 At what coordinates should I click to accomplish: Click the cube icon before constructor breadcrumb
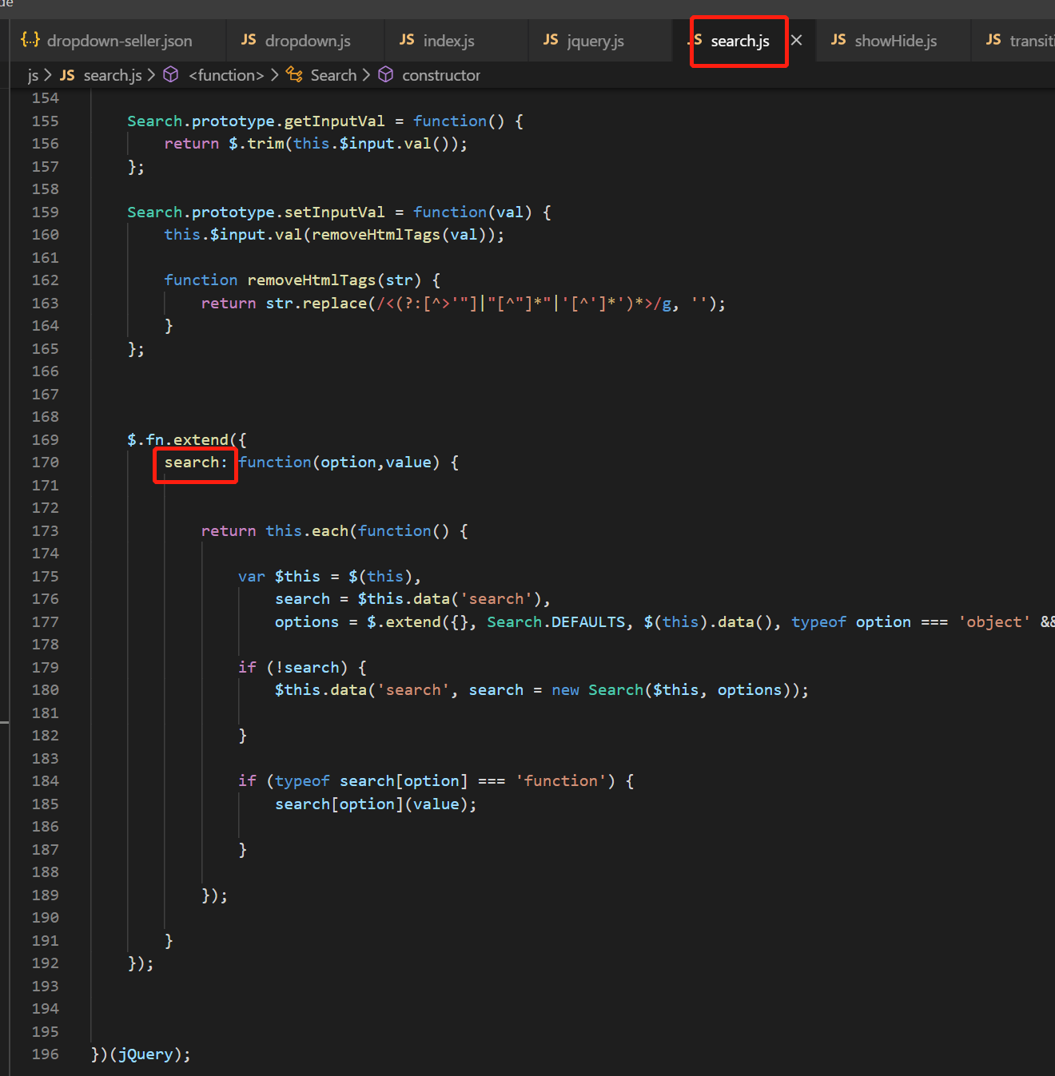tap(386, 74)
